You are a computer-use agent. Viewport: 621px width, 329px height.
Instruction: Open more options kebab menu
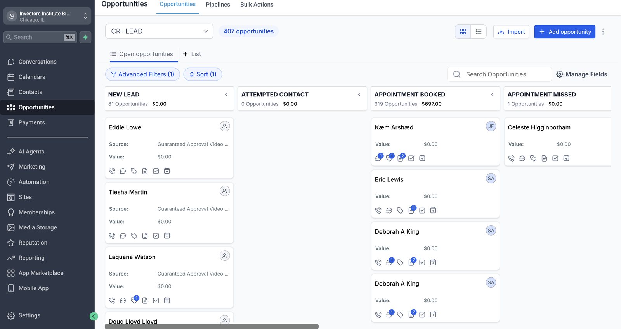[603, 32]
